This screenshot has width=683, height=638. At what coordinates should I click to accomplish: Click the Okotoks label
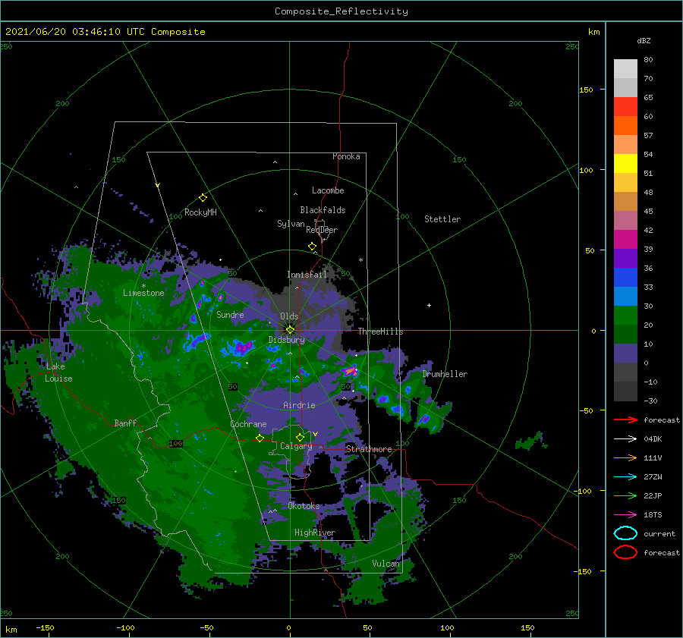point(304,506)
